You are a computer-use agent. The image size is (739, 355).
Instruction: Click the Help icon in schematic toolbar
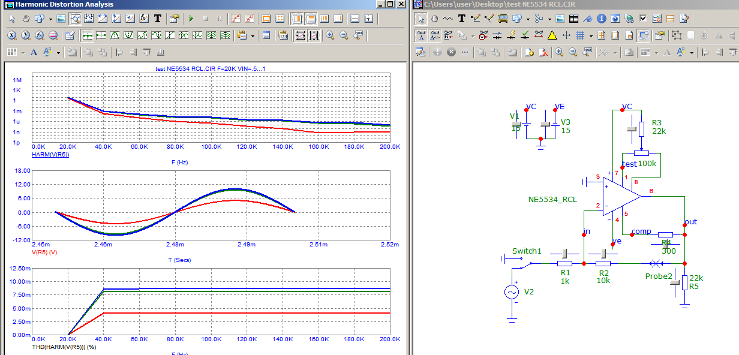click(x=615, y=19)
